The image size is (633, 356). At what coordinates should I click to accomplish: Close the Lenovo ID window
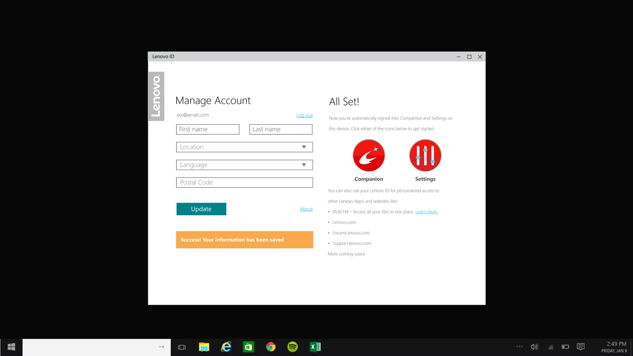[x=480, y=57]
